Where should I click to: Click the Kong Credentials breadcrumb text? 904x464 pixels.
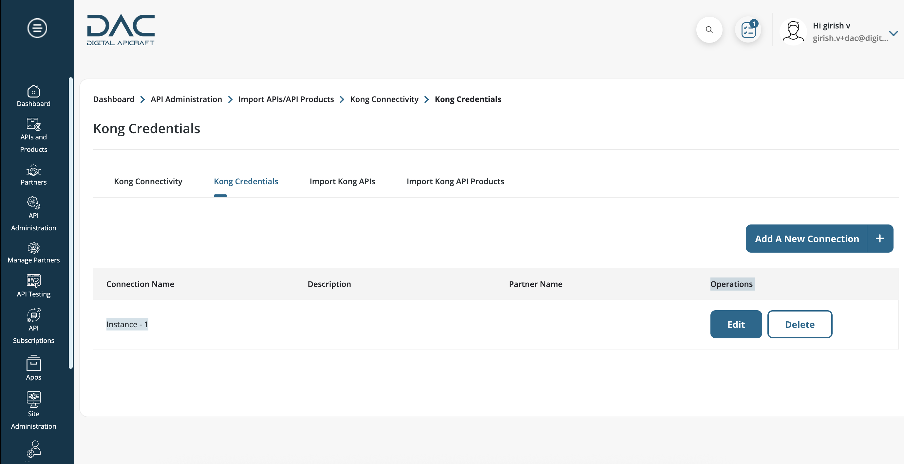tap(468, 99)
